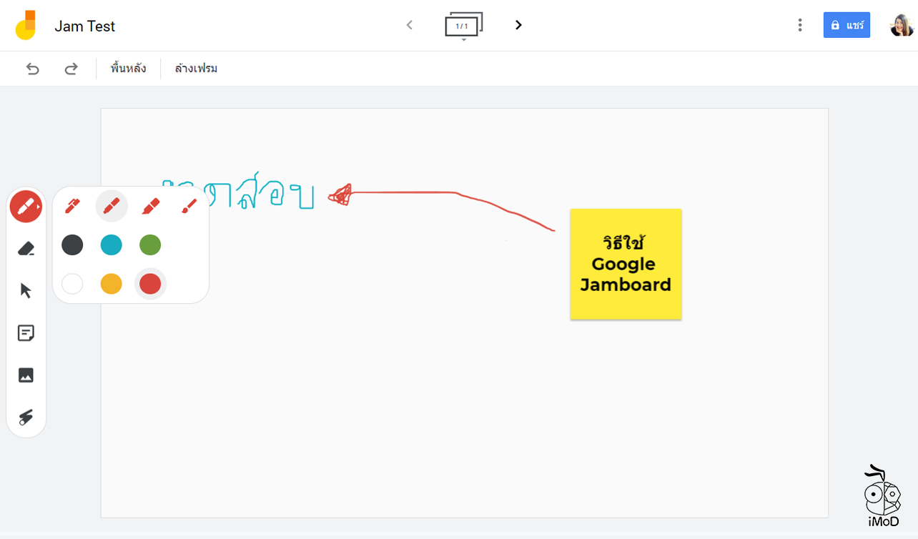
Task: Select the Eraser tool
Action: (26, 247)
